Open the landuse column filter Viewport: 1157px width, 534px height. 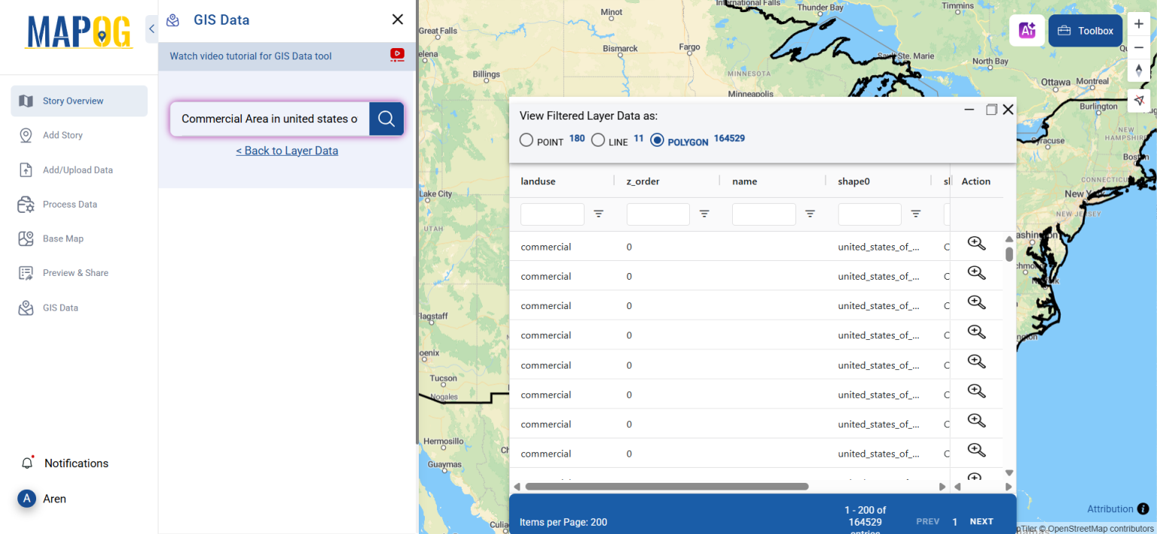coord(599,214)
